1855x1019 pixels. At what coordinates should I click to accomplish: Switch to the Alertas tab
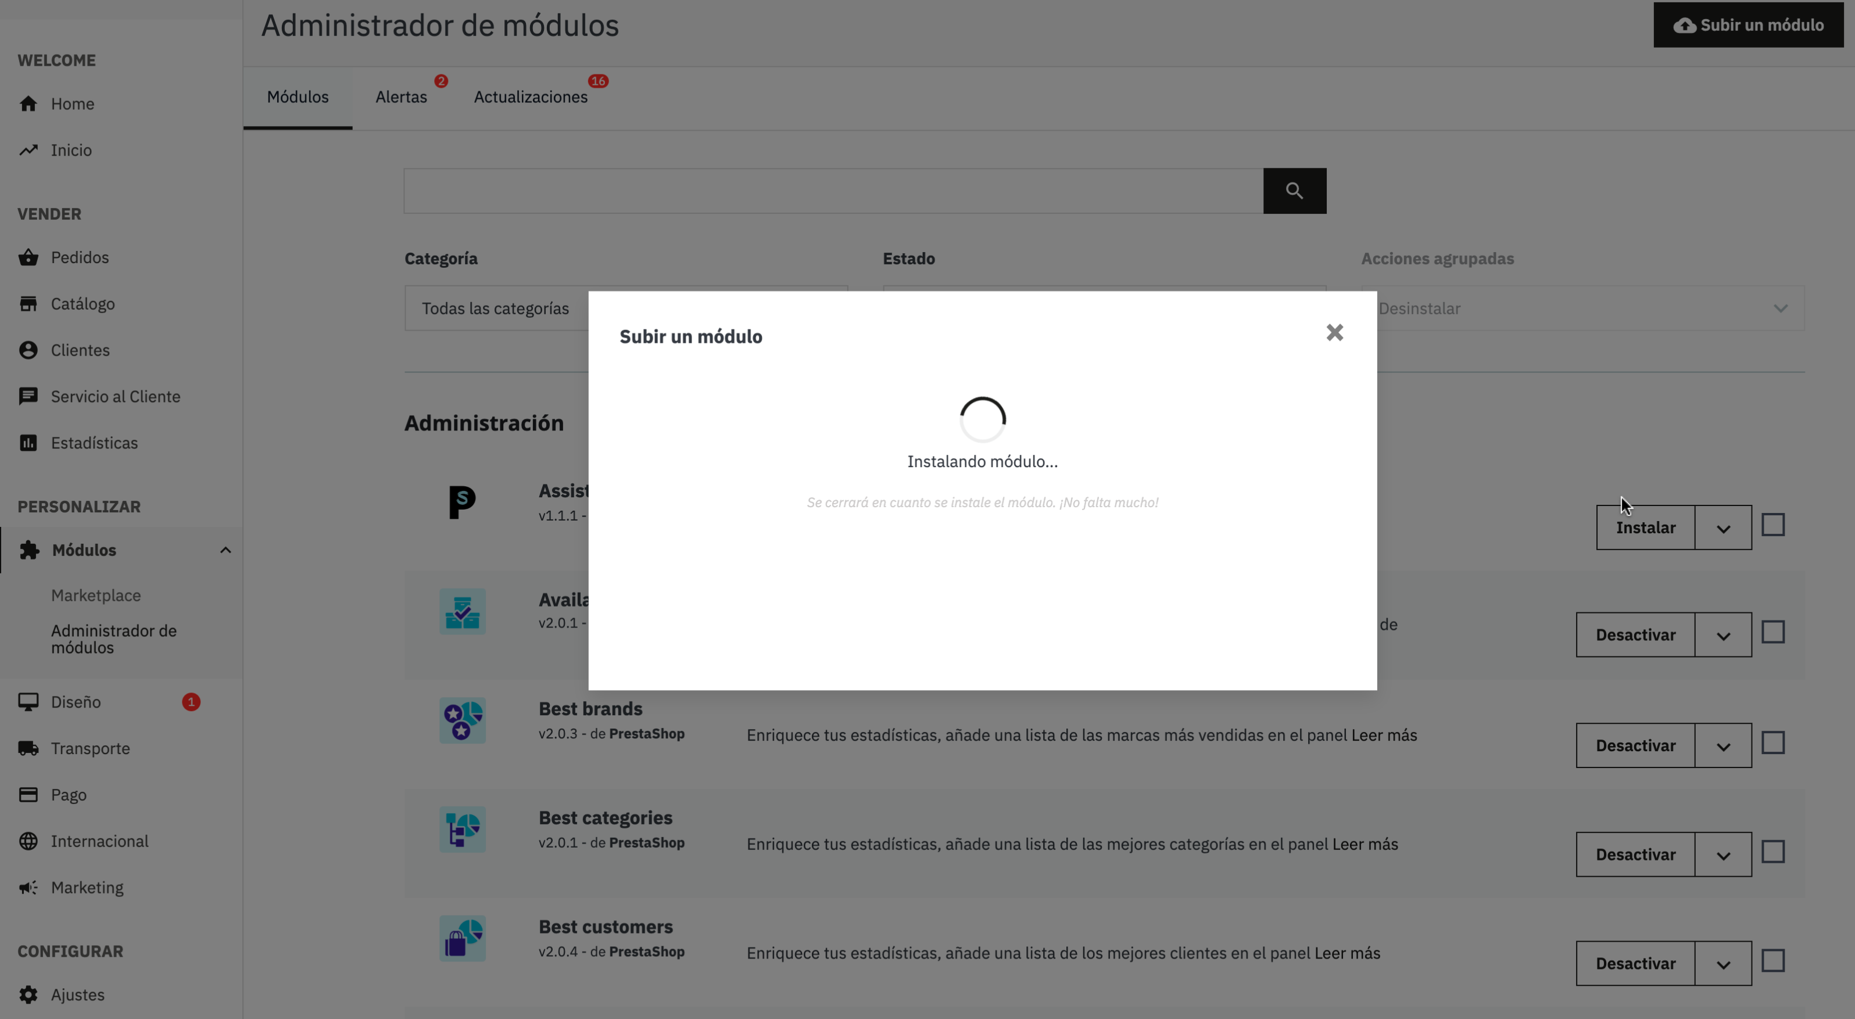(401, 97)
